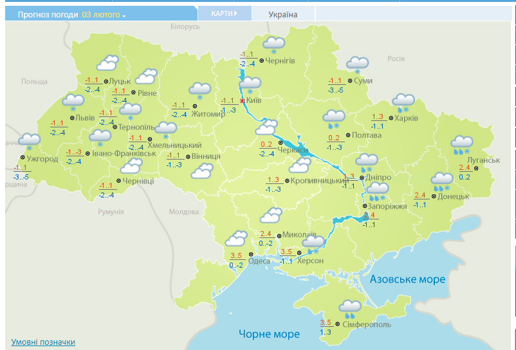The image size is (516, 350).
Task: Click the snow cloud icon above Ужгород
Action: pyautogui.click(x=30, y=142)
